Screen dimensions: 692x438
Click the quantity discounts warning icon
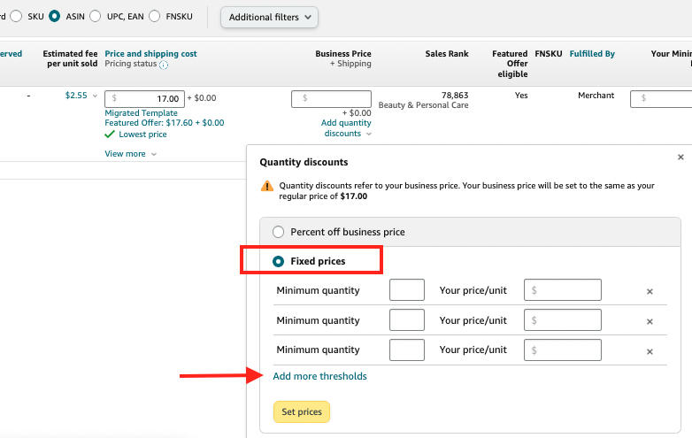pyautogui.click(x=267, y=186)
